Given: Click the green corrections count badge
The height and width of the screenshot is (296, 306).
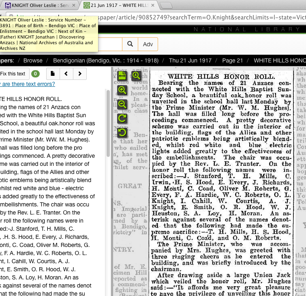Looking at the screenshot, I should tap(35, 74).
